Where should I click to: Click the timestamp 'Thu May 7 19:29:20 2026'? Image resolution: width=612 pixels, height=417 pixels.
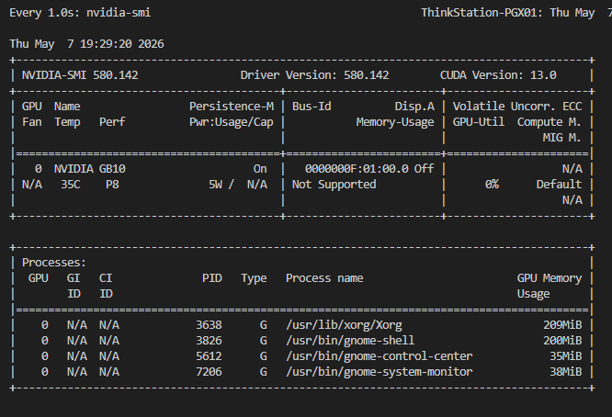[x=86, y=44]
